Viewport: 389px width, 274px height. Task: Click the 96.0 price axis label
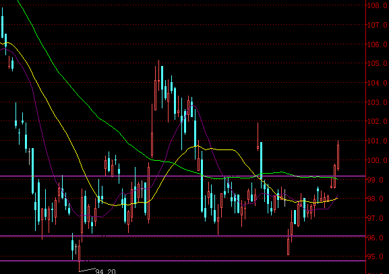point(378,238)
